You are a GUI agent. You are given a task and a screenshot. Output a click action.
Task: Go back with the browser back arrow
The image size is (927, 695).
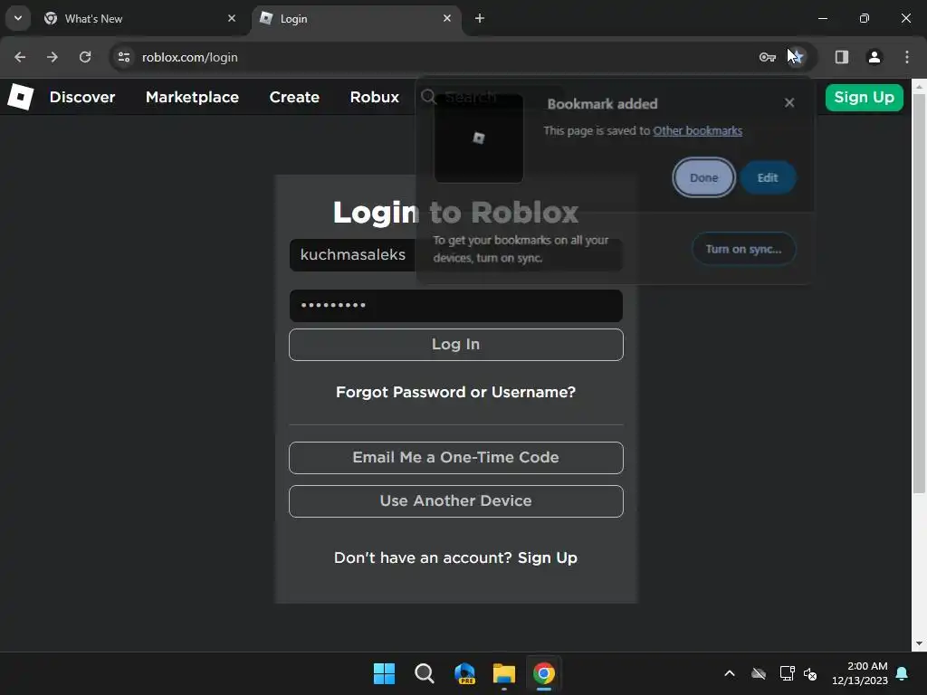point(20,57)
